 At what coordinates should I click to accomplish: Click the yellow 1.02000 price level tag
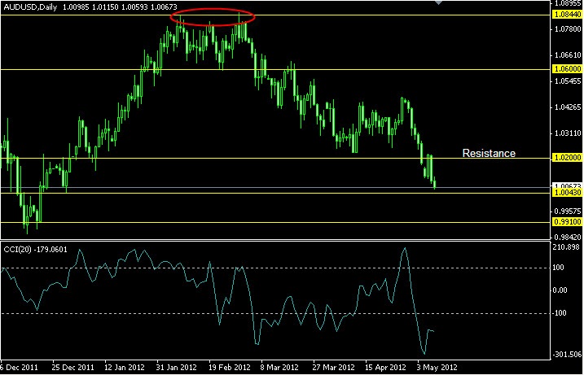point(568,158)
